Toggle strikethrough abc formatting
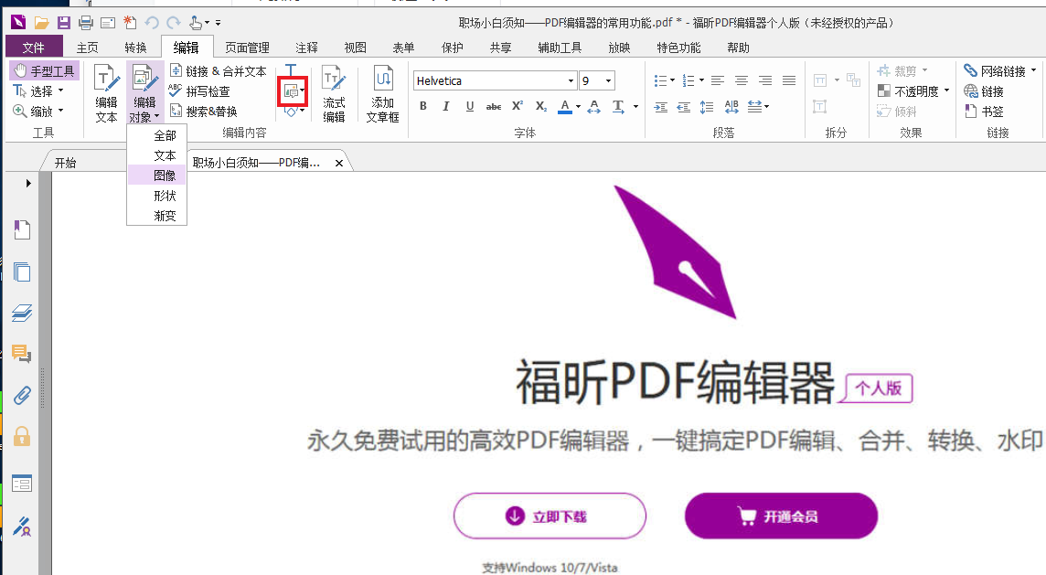The height and width of the screenshot is (575, 1046). (494, 106)
